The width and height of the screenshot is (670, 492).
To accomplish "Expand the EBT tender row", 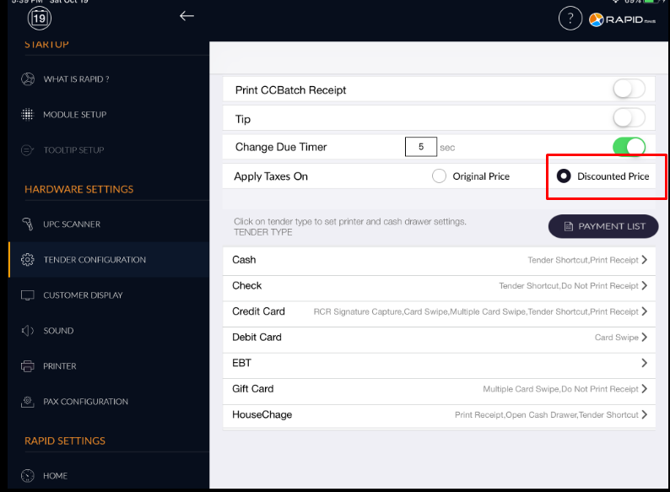I will [644, 363].
